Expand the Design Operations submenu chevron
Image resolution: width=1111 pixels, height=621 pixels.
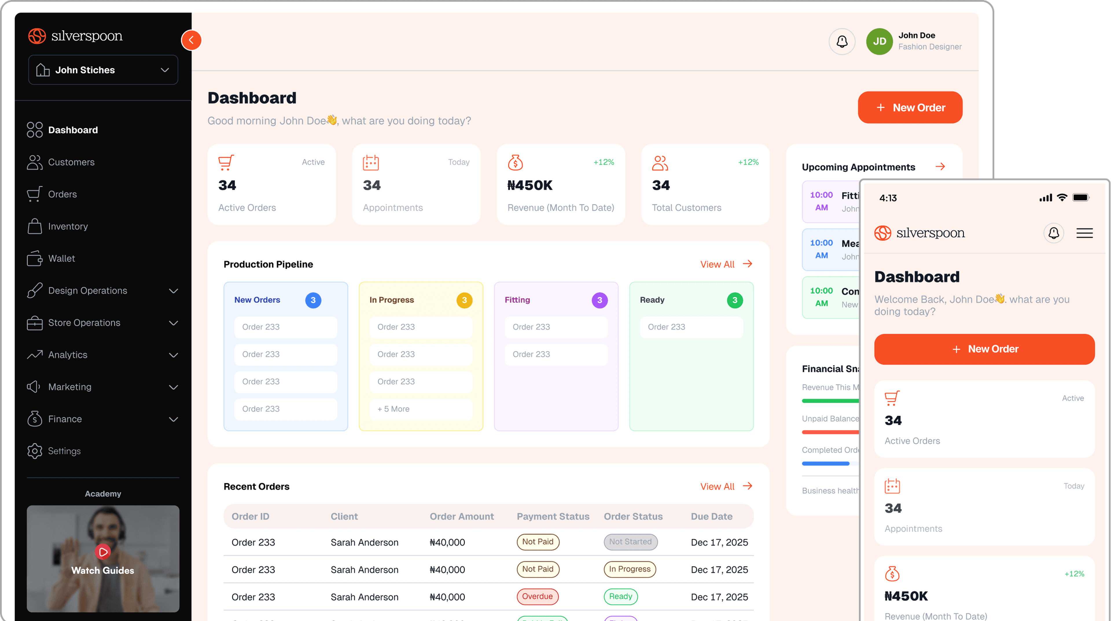tap(173, 291)
